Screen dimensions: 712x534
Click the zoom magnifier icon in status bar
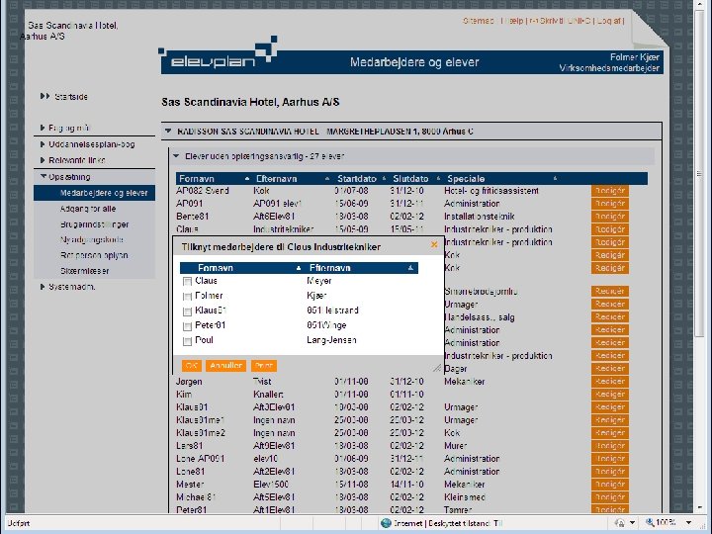(650, 523)
